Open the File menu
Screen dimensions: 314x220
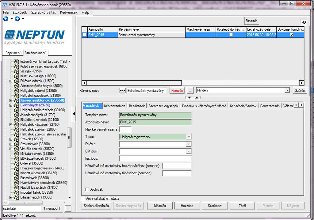point(6,13)
